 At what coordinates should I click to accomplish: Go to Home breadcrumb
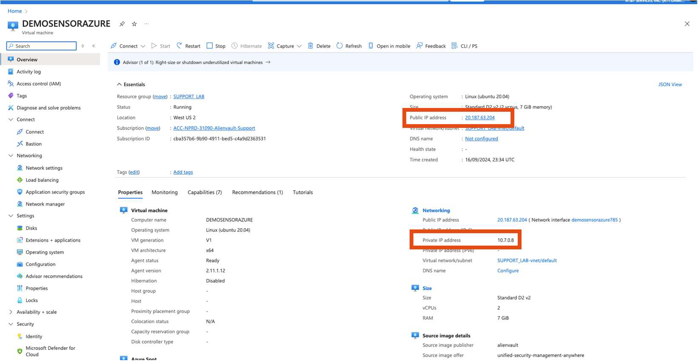[15, 11]
